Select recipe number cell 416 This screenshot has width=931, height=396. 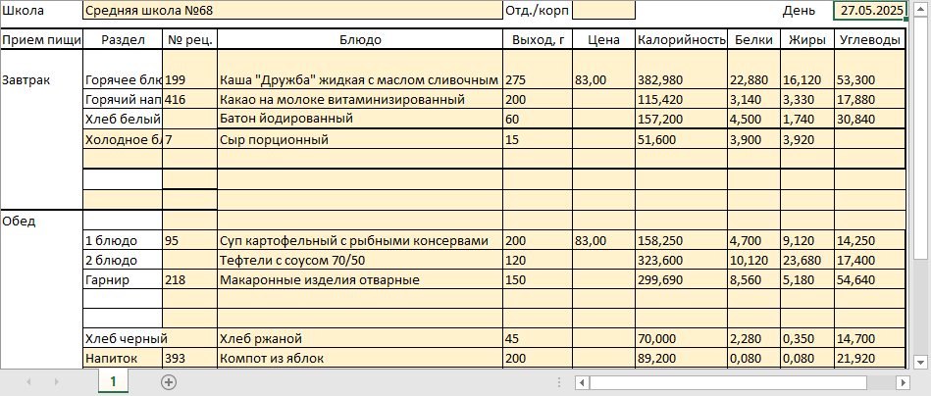pyautogui.click(x=190, y=99)
